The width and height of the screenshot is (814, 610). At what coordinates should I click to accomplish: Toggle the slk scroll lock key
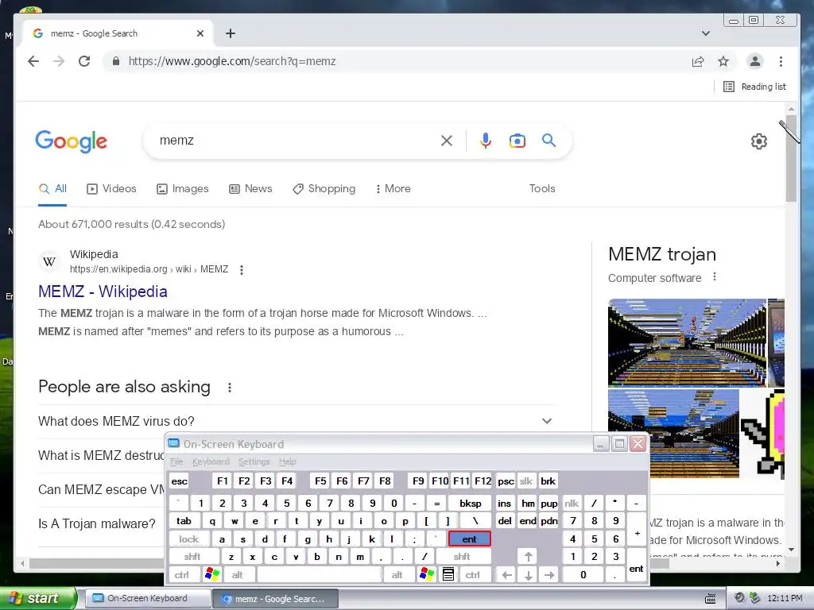click(526, 481)
